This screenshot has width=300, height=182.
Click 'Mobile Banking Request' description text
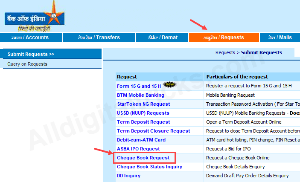[x=230, y=95]
